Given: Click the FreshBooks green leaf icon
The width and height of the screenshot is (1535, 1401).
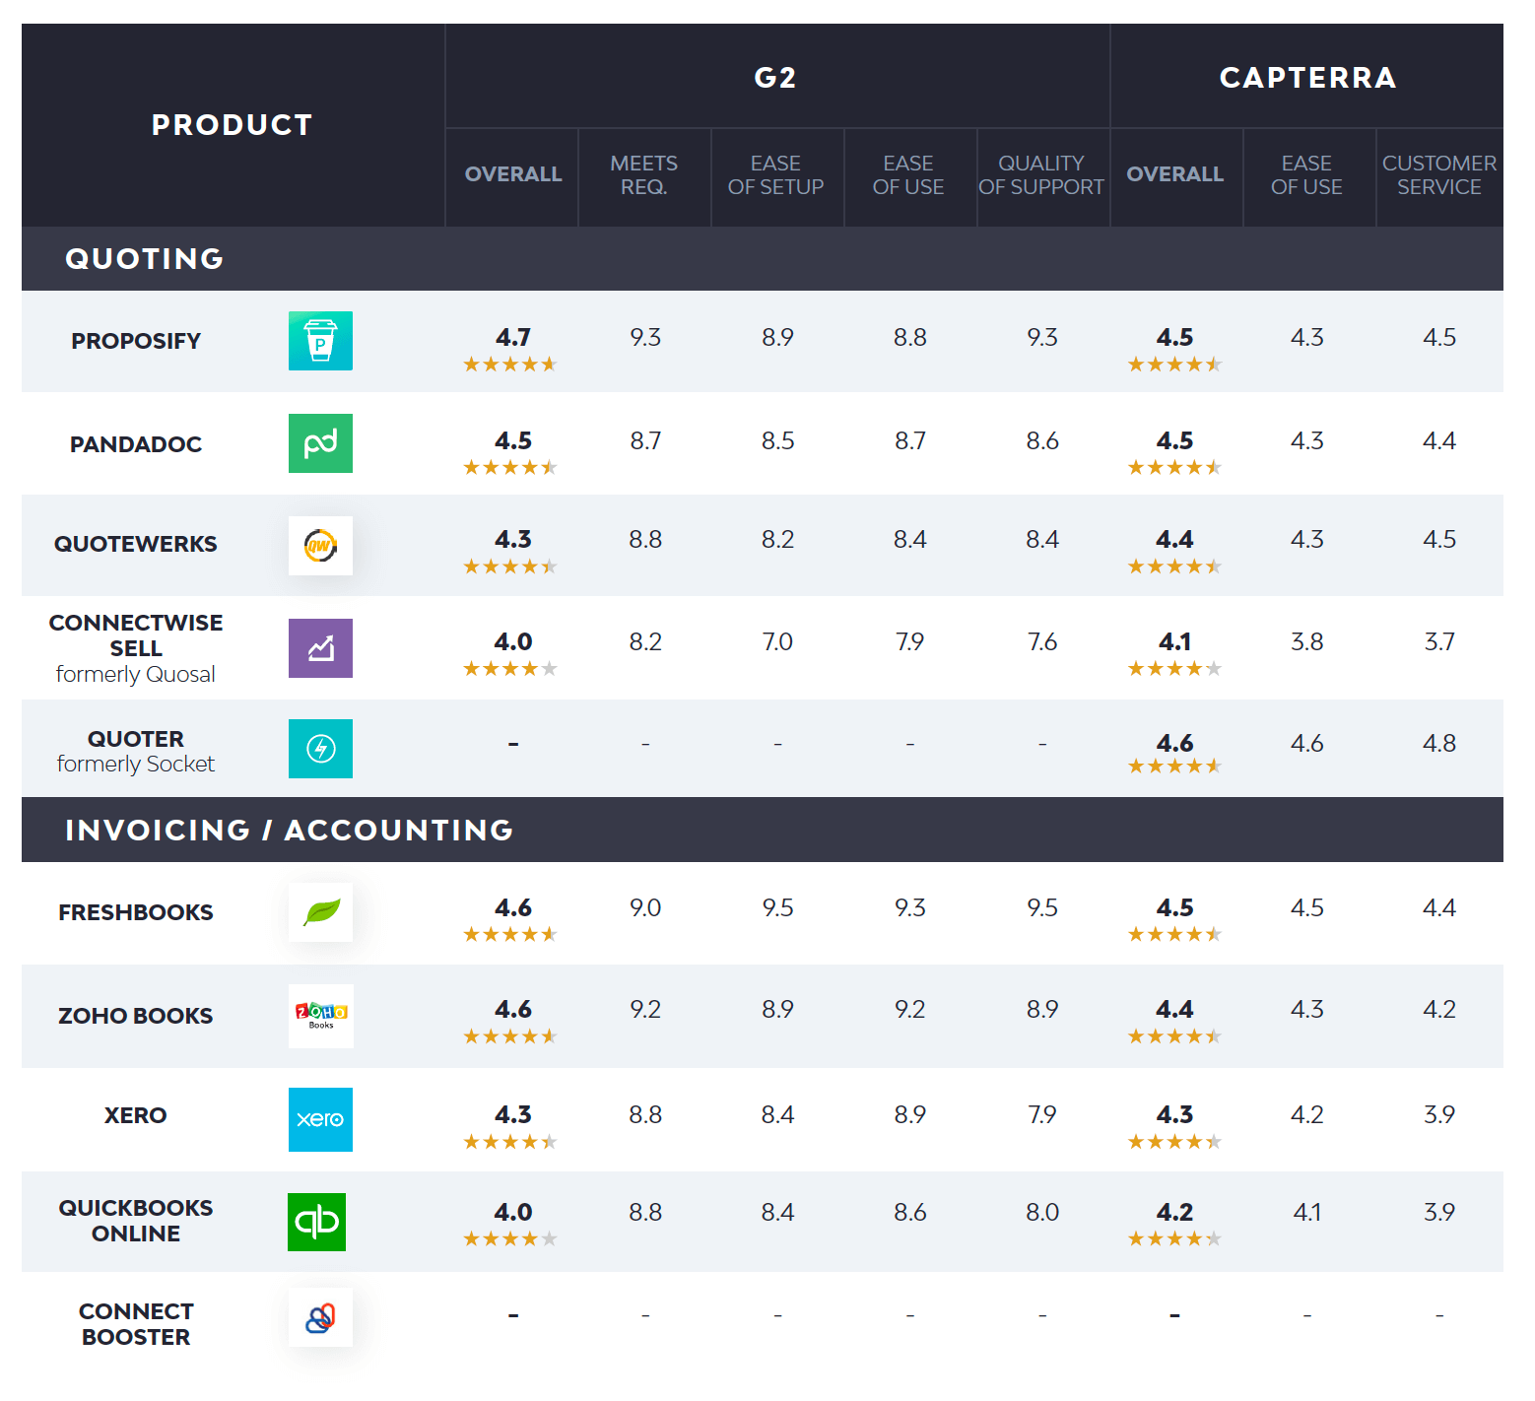Looking at the screenshot, I should coord(320,912).
